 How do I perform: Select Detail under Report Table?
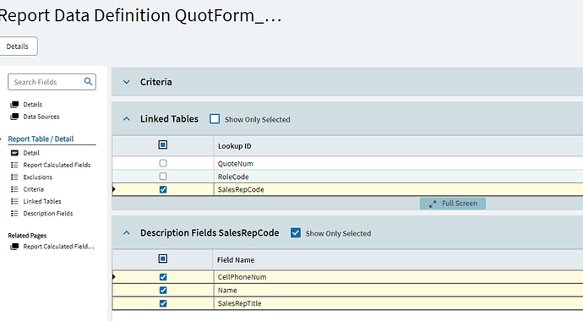[x=31, y=153]
